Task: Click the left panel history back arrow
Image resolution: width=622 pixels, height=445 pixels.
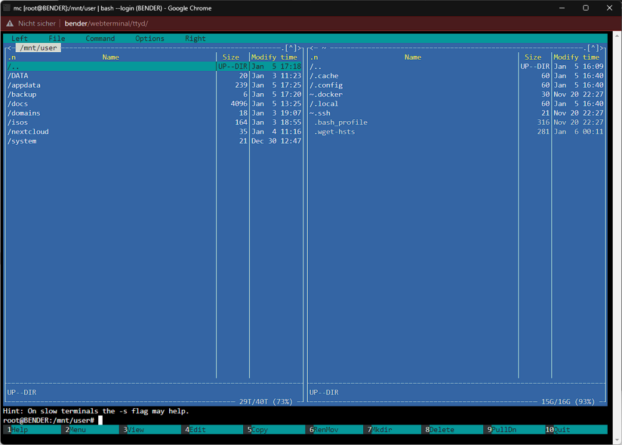Action: click(9, 48)
